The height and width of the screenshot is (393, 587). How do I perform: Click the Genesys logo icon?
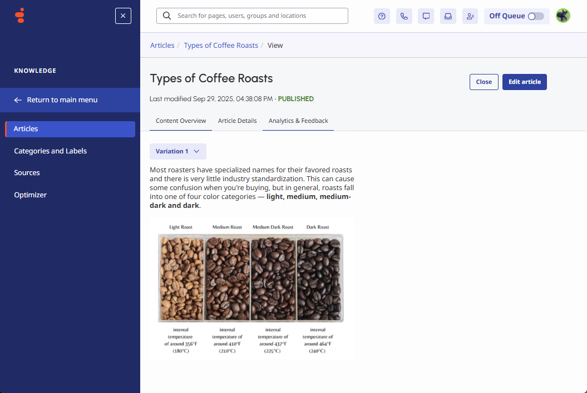pyautogui.click(x=20, y=16)
